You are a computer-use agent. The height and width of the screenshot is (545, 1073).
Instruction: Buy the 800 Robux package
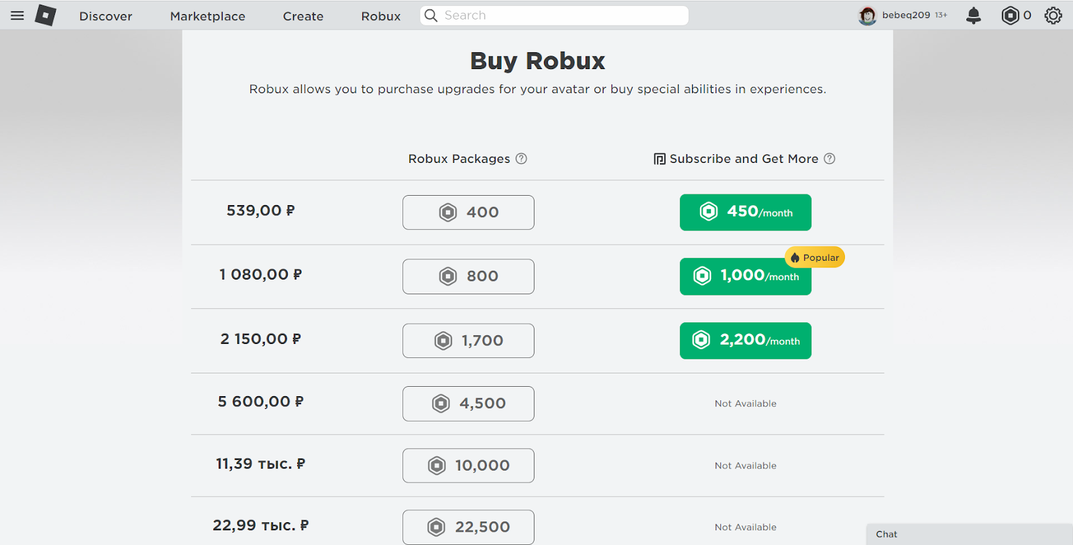(468, 276)
